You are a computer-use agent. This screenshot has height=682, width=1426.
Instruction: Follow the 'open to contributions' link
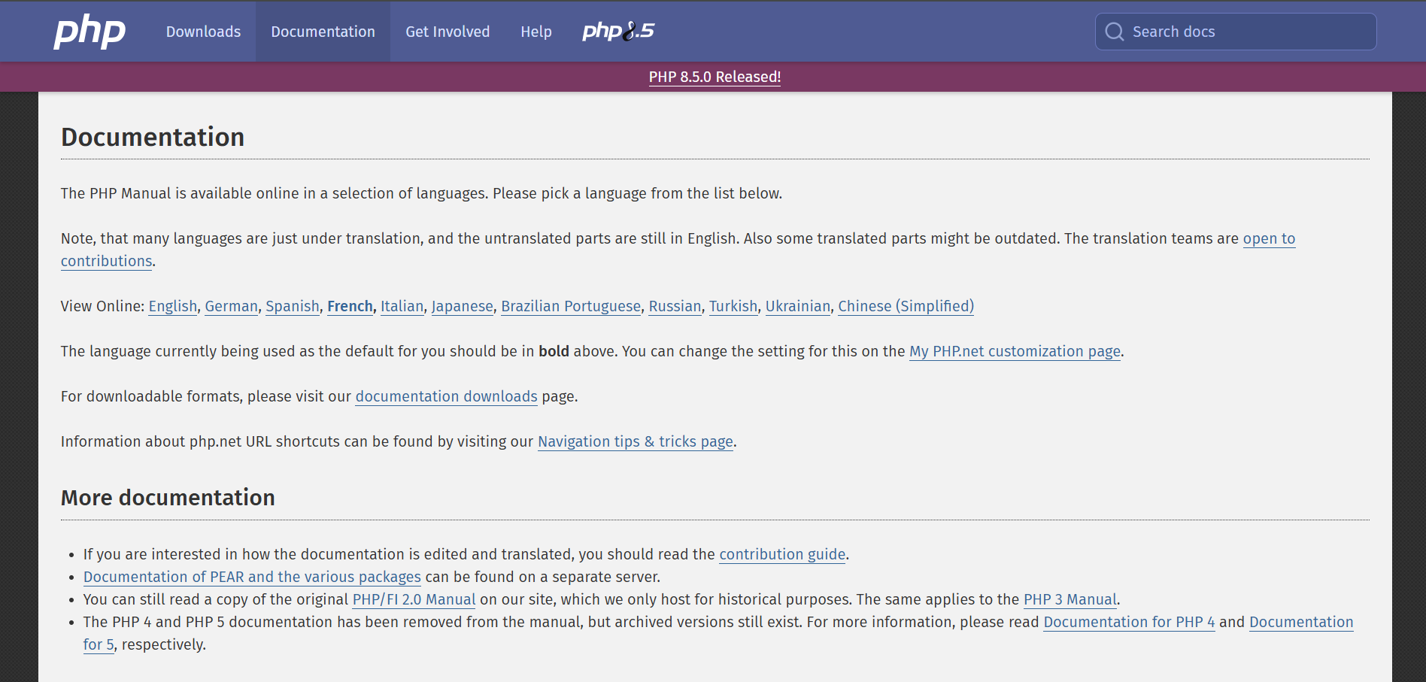point(1269,238)
